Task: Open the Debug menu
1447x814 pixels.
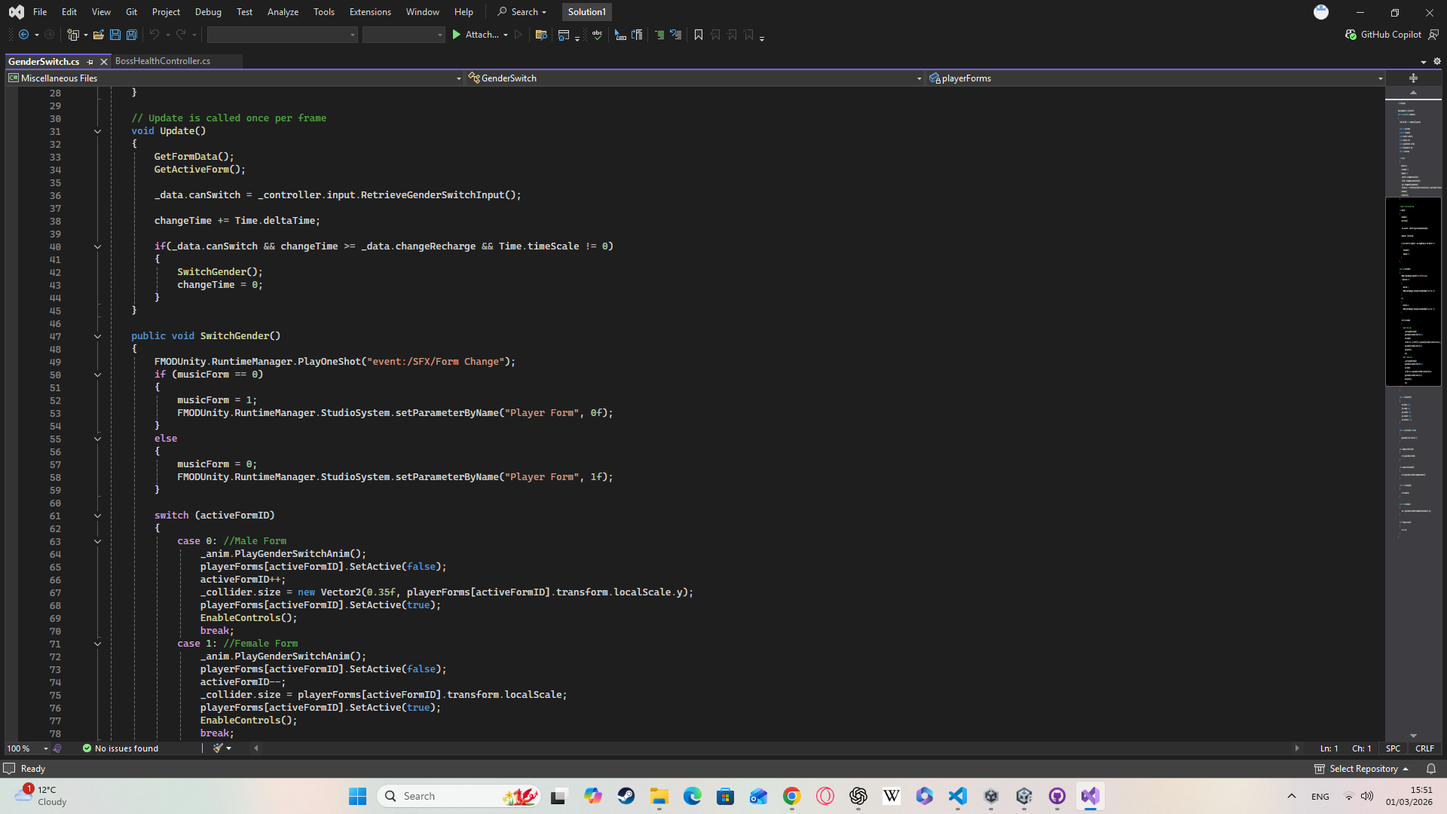Action: [207, 11]
